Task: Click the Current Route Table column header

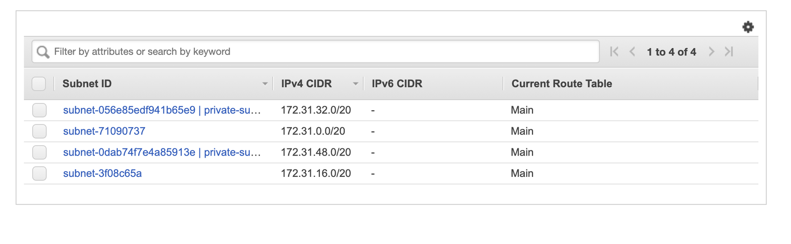Action: [562, 84]
